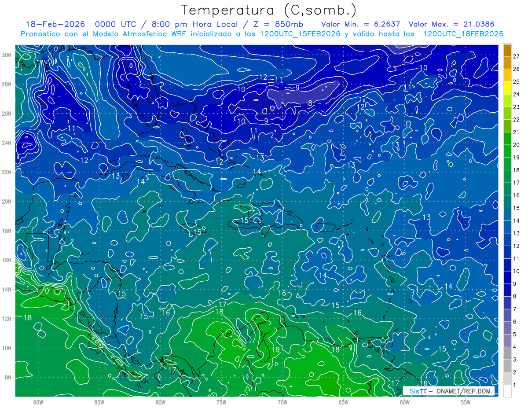528x408 pixels.
Task: Click "1200UTC_15FEB2026" initialization time text
Action: point(300,34)
